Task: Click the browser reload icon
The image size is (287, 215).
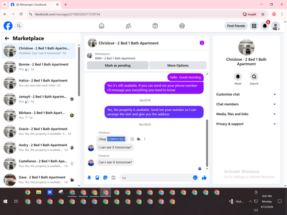Action: (21, 14)
